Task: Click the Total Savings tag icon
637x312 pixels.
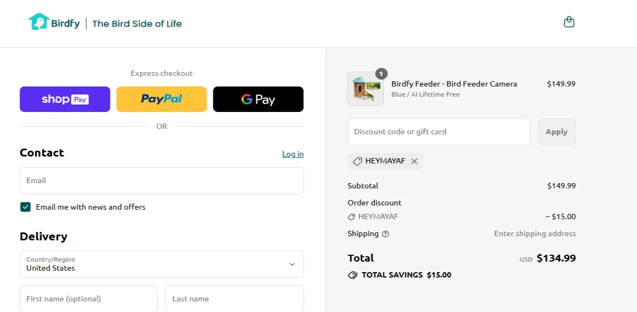Action: (x=352, y=275)
